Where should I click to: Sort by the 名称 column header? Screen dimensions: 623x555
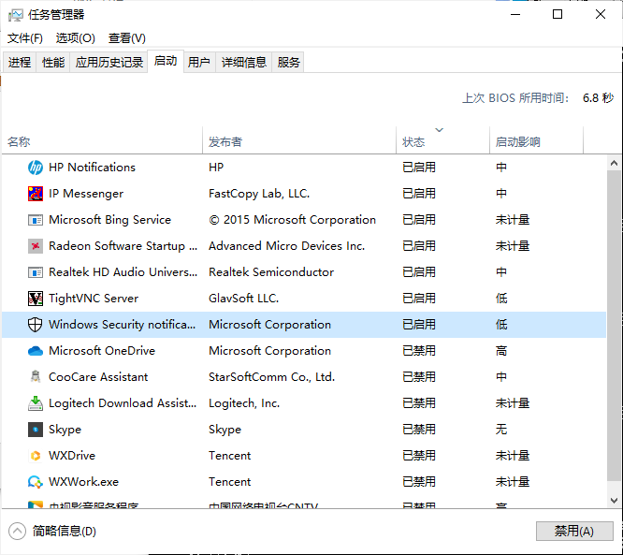click(x=102, y=141)
